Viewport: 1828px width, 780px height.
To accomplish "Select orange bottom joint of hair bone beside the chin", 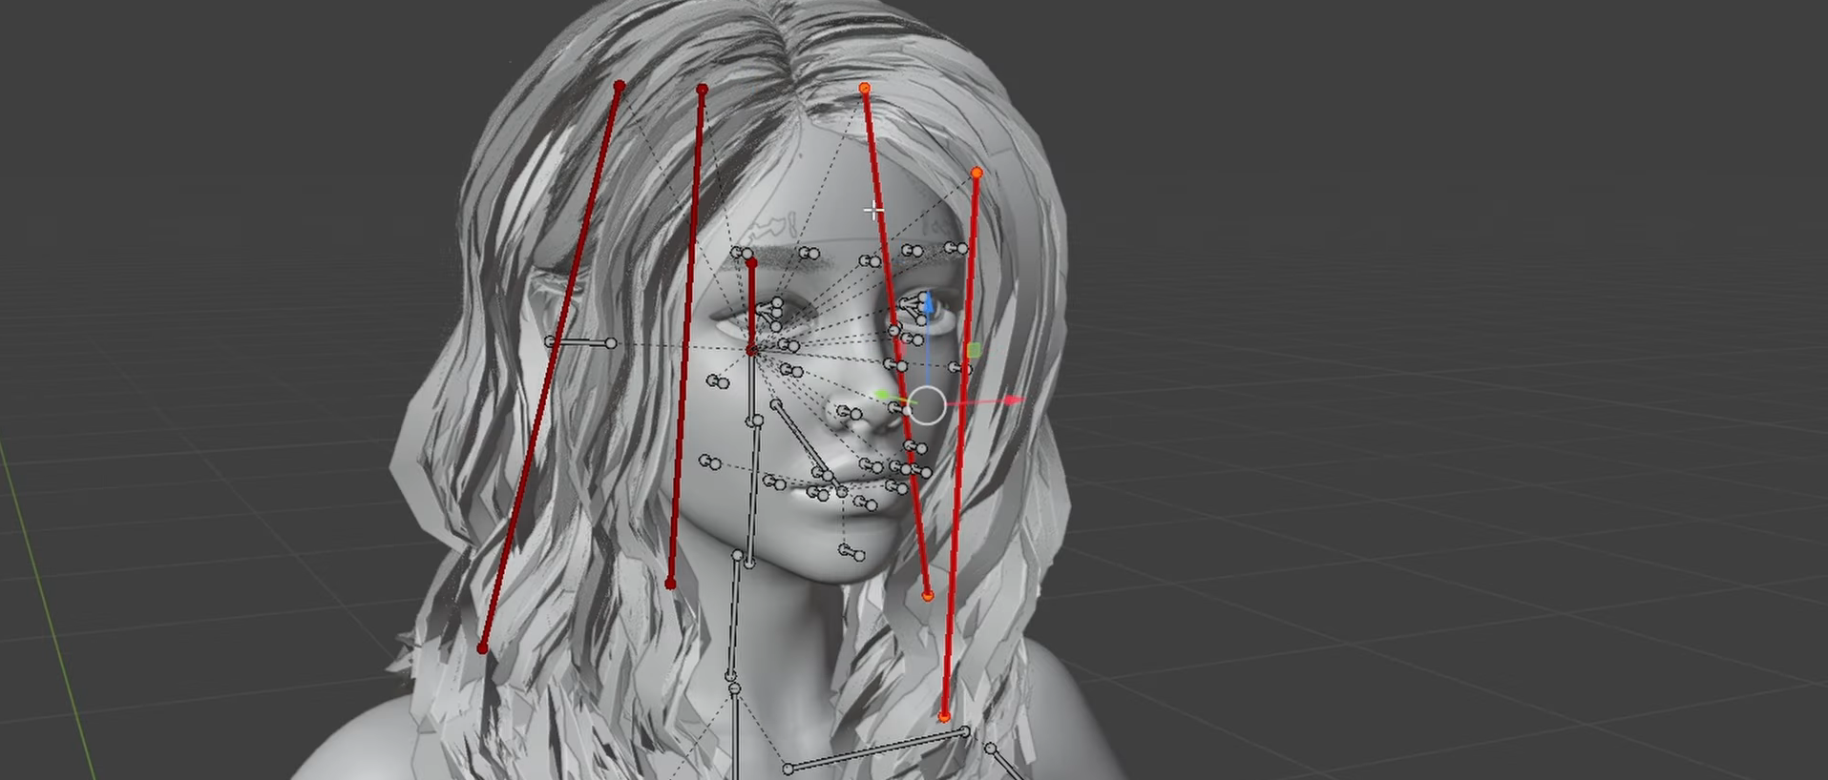I will tap(928, 595).
